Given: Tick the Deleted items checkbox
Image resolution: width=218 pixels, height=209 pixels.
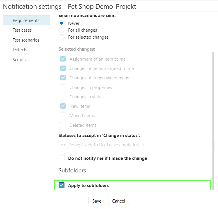Looking at the screenshot, I should coord(63,125).
